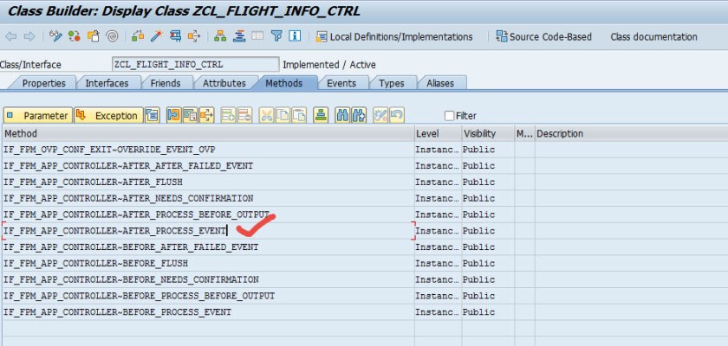The width and height of the screenshot is (728, 346).
Task: Click the Active/Inactive toggle icon
Action: point(75,36)
